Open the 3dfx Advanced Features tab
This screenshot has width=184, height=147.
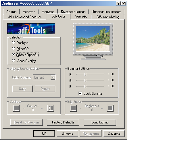tap(25, 17)
